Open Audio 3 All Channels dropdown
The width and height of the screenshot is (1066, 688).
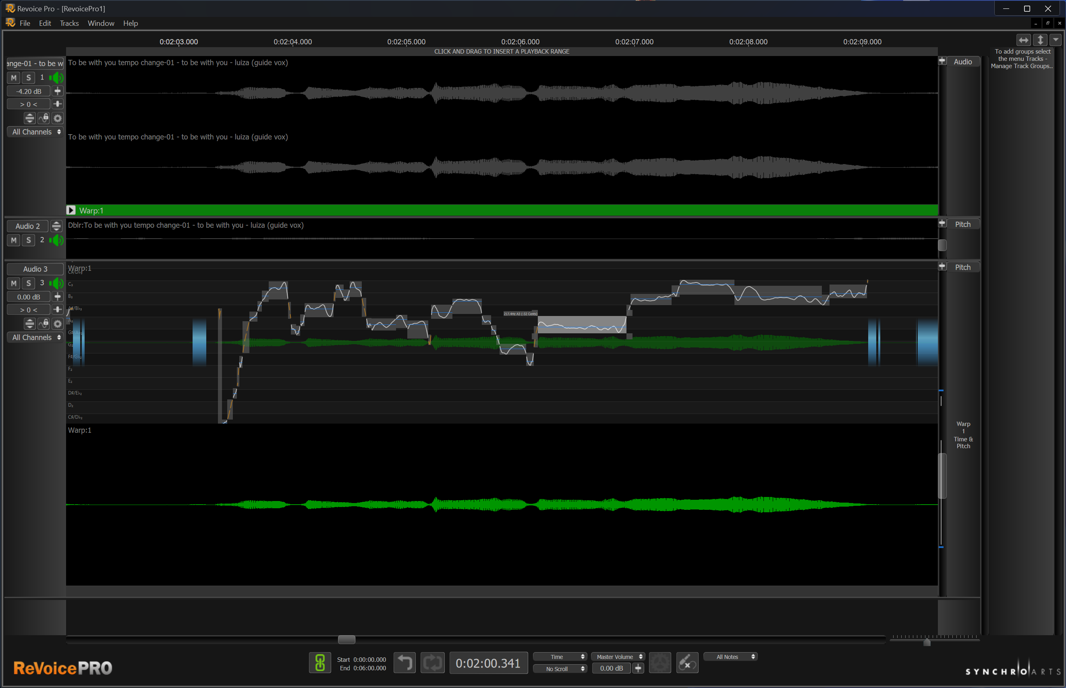[x=35, y=337]
